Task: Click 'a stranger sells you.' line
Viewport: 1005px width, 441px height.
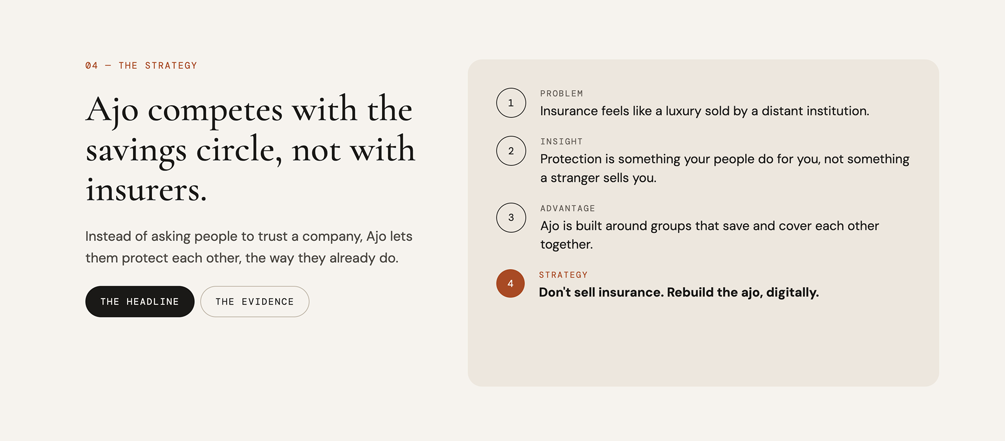Action: click(x=598, y=178)
